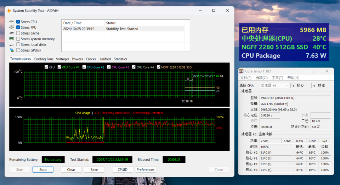Click the Status column header
Screen dimensions: 340x185
[144, 23]
